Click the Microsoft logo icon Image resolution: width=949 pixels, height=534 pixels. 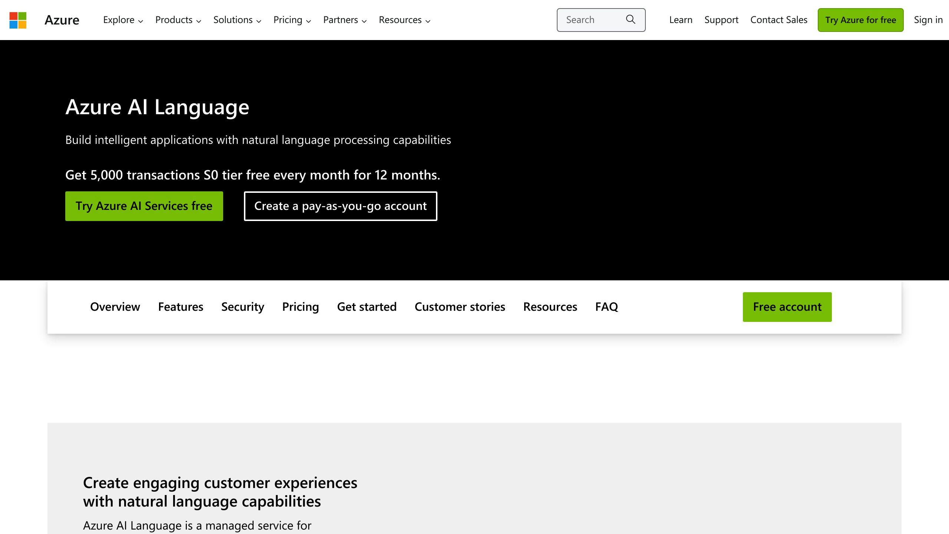point(18,20)
